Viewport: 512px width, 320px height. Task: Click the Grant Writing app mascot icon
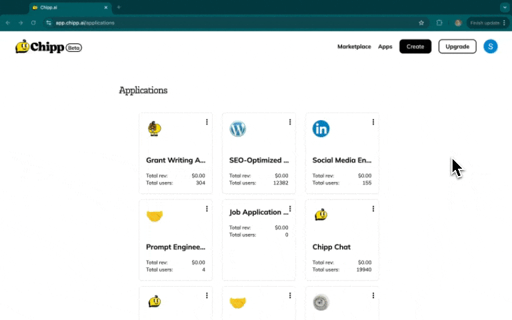(x=155, y=129)
